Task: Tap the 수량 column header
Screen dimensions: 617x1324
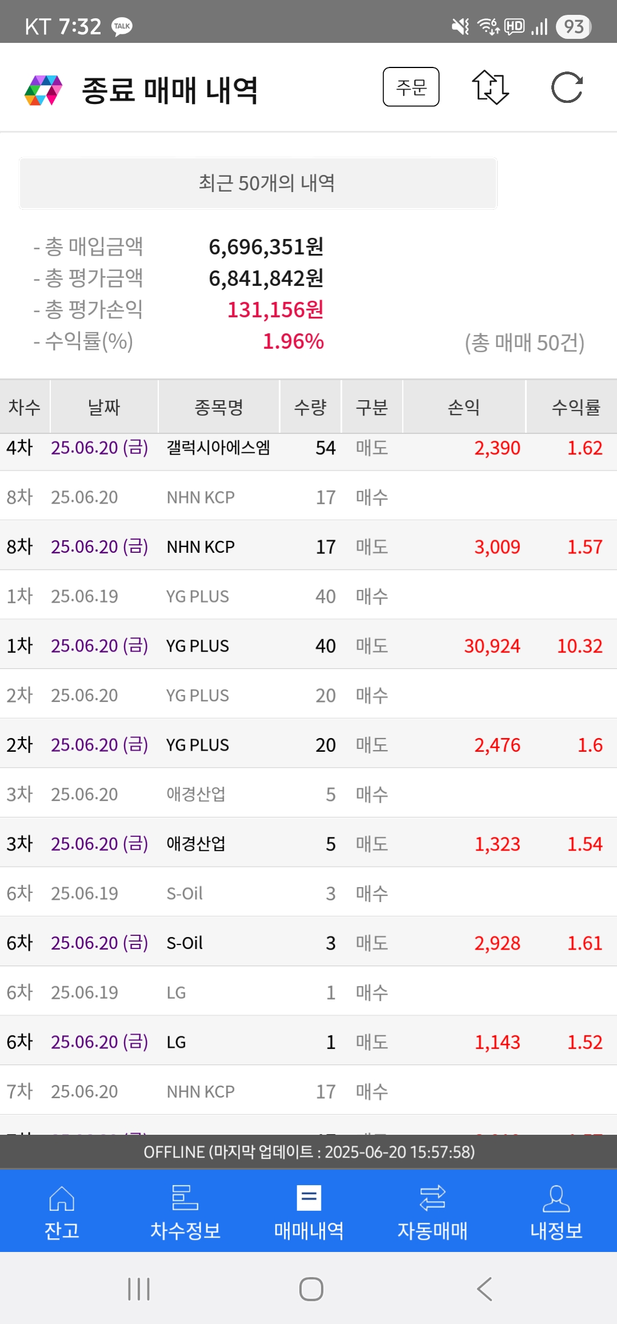Action: pyautogui.click(x=310, y=407)
